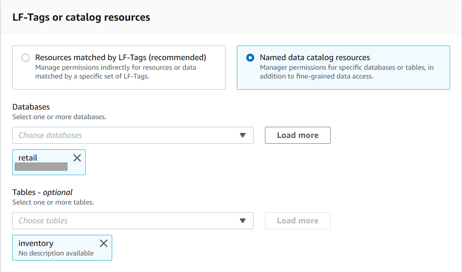Click "Load more" for databases
462x272 pixels.
(298, 135)
